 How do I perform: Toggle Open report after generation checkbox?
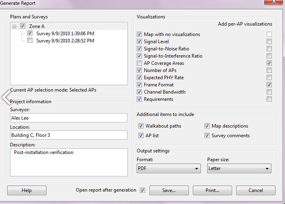click(143, 190)
